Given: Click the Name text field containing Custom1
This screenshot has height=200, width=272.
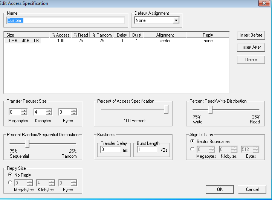Looking at the screenshot, I should [66, 20].
